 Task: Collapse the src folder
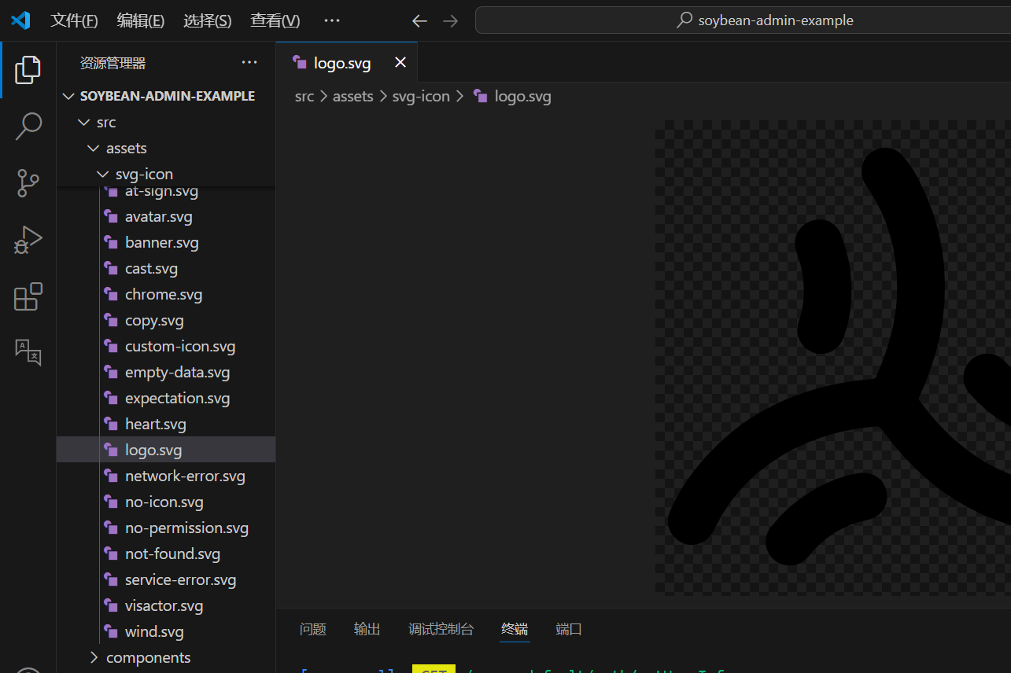[x=167, y=122]
